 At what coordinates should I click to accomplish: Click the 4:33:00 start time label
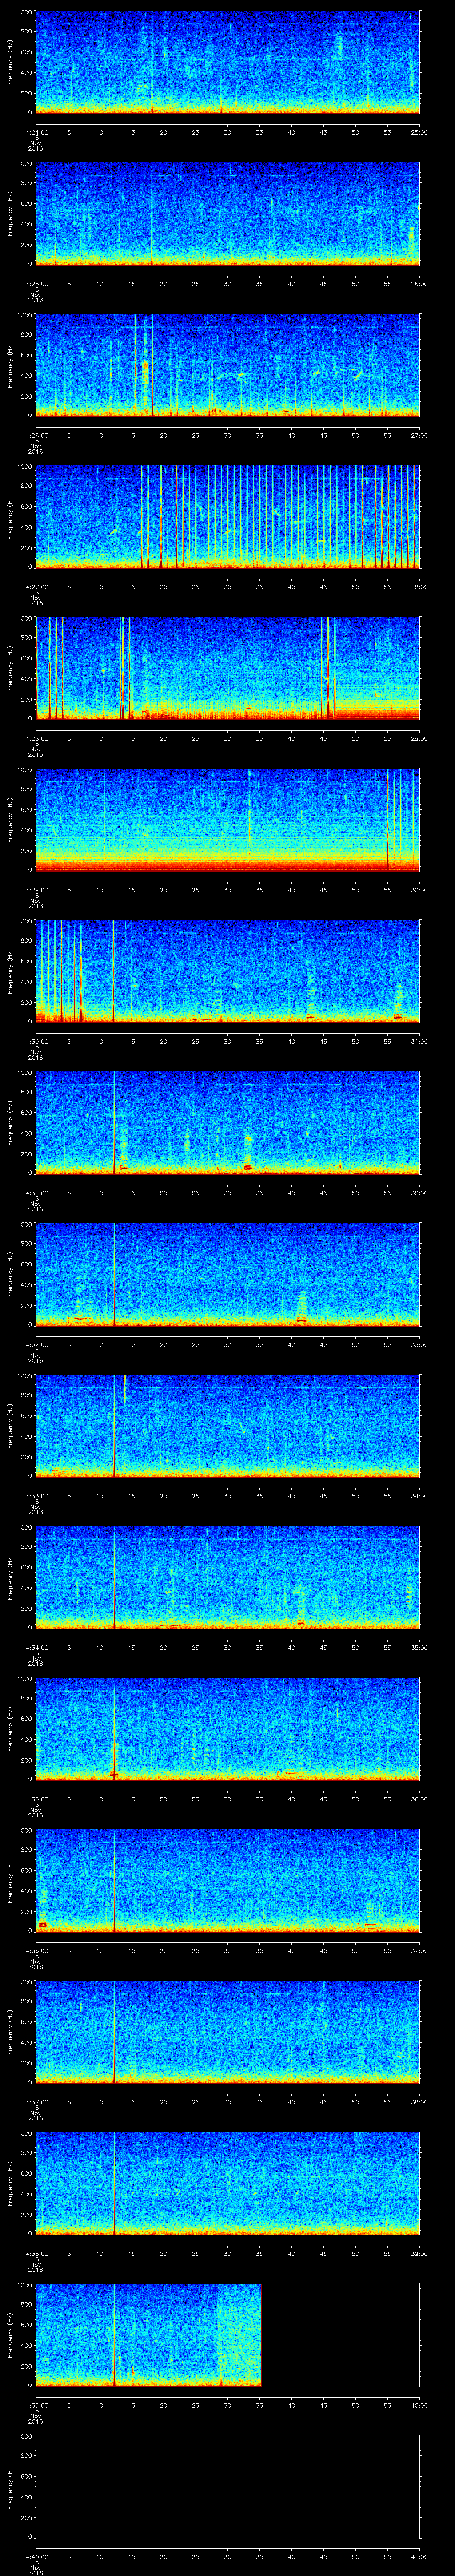(36, 1496)
